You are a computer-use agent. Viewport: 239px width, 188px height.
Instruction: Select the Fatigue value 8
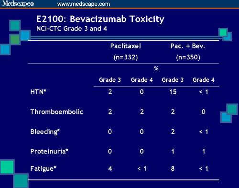coord(173,168)
